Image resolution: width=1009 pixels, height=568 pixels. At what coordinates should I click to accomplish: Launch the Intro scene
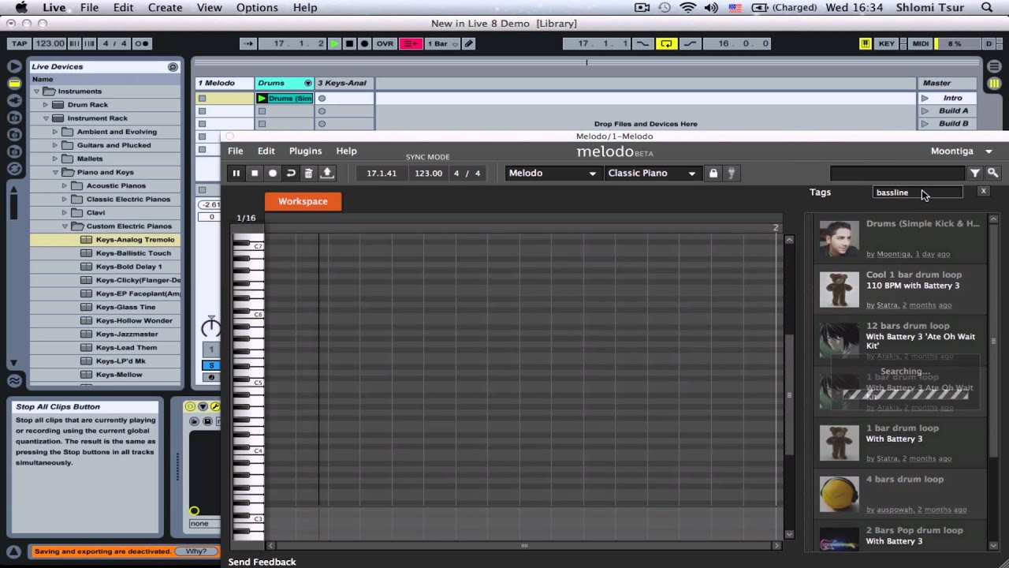coord(925,99)
